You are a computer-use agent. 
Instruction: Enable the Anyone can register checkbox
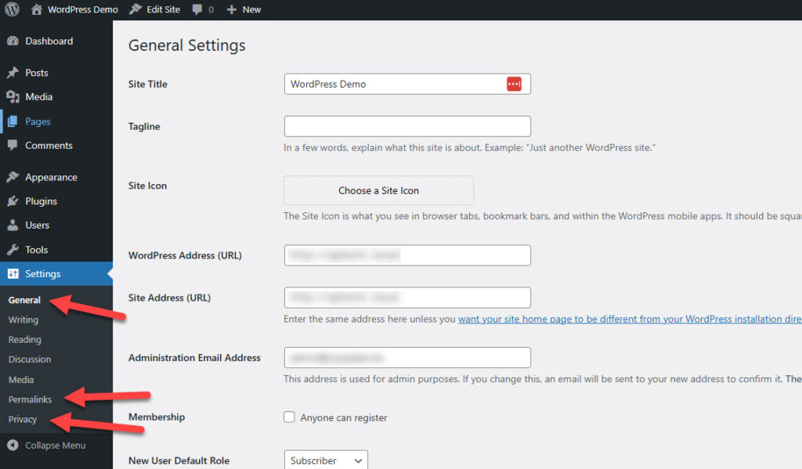[290, 417]
